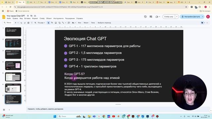Select the zoom magnifier tool

coord(35,23)
